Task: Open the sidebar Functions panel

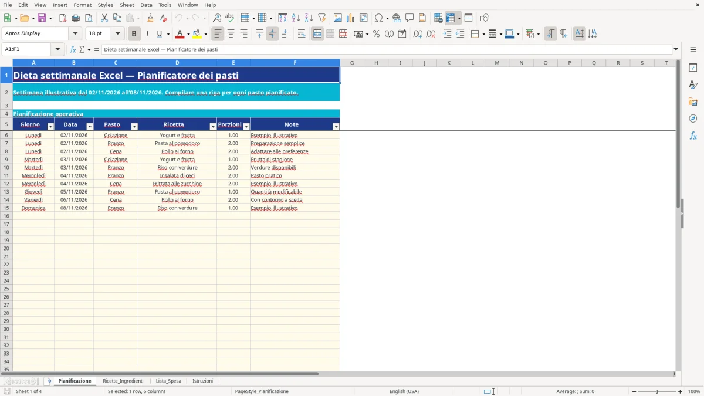Action: tap(693, 136)
